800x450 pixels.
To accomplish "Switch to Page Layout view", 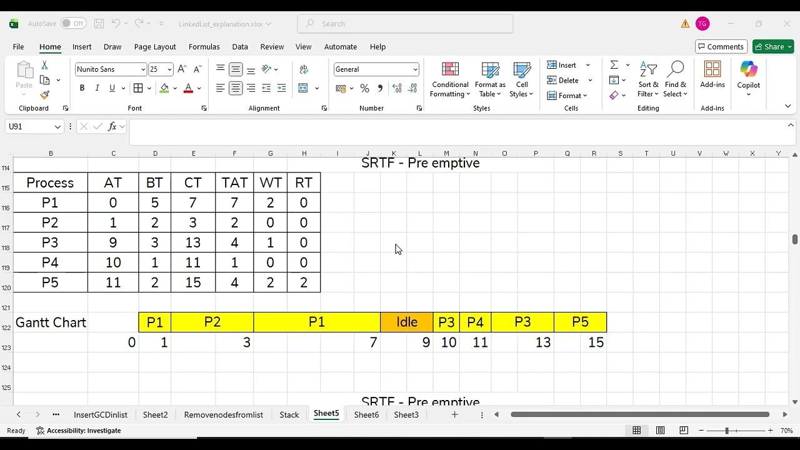I will [x=660, y=431].
